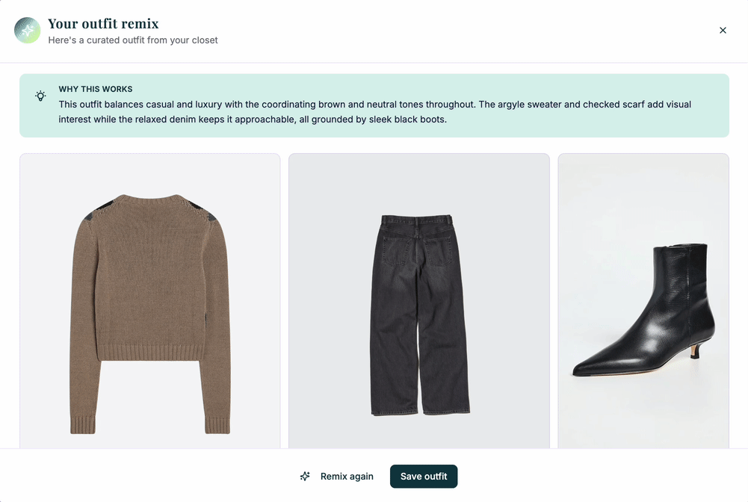Viewport: 748px width, 502px height.
Task: Click the waistband of the jeans
Action: (417, 220)
